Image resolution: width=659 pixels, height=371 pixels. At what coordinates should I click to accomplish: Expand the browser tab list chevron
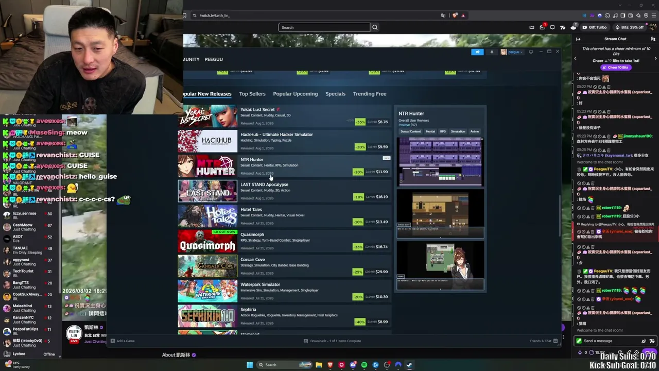click(620, 5)
